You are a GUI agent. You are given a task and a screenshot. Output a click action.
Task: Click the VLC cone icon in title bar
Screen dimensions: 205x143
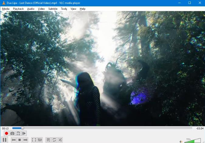(x=4, y=3)
